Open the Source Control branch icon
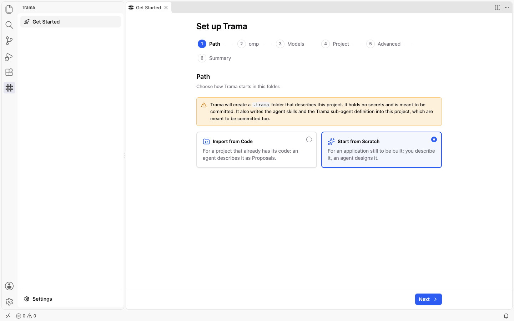Image resolution: width=514 pixels, height=321 pixels. tap(9, 41)
